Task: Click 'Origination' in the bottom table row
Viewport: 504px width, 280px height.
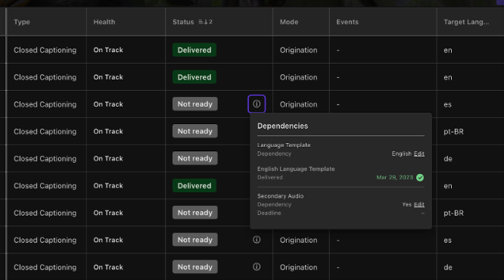Action: click(x=298, y=267)
